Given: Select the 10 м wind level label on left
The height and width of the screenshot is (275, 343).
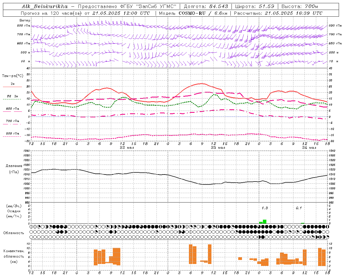Looking at the screenshot, I should (26, 61).
